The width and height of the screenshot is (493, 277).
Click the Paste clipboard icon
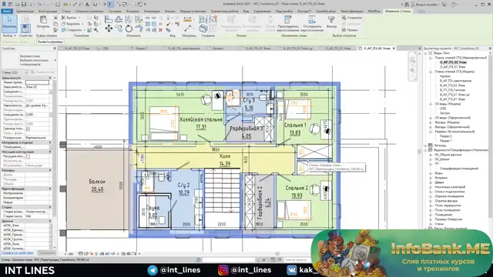tap(43, 22)
